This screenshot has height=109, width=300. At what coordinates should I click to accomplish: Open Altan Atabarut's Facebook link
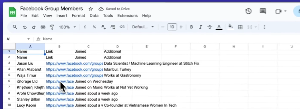tap(74, 69)
